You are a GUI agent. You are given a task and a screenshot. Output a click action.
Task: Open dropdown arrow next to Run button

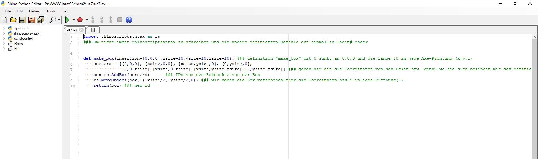pyautogui.click(x=74, y=20)
